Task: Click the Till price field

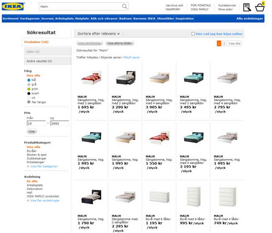Action: coord(60,123)
